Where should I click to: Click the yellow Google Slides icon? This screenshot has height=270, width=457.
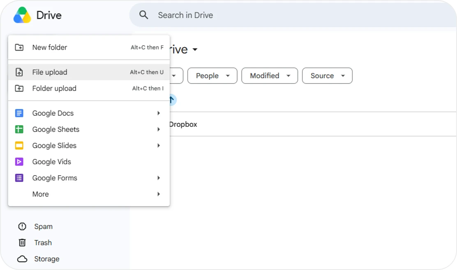(x=19, y=145)
